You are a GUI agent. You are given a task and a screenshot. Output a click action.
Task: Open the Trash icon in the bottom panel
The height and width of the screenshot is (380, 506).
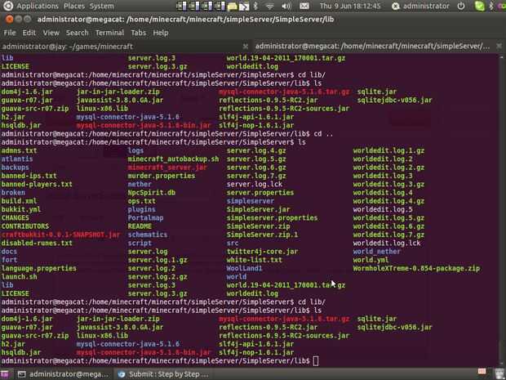point(499,373)
